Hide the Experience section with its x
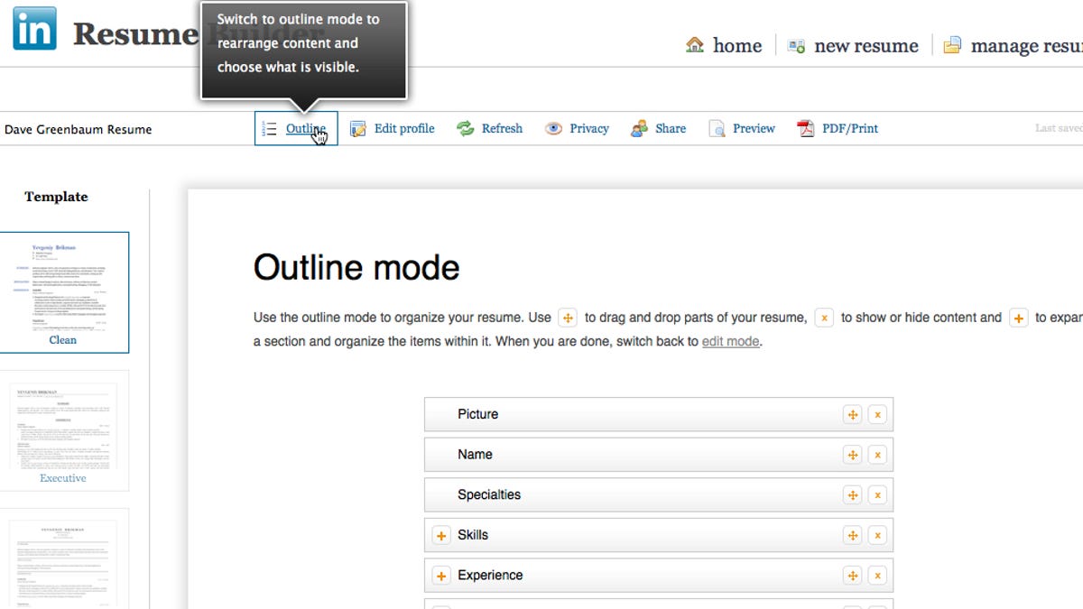 (x=877, y=575)
